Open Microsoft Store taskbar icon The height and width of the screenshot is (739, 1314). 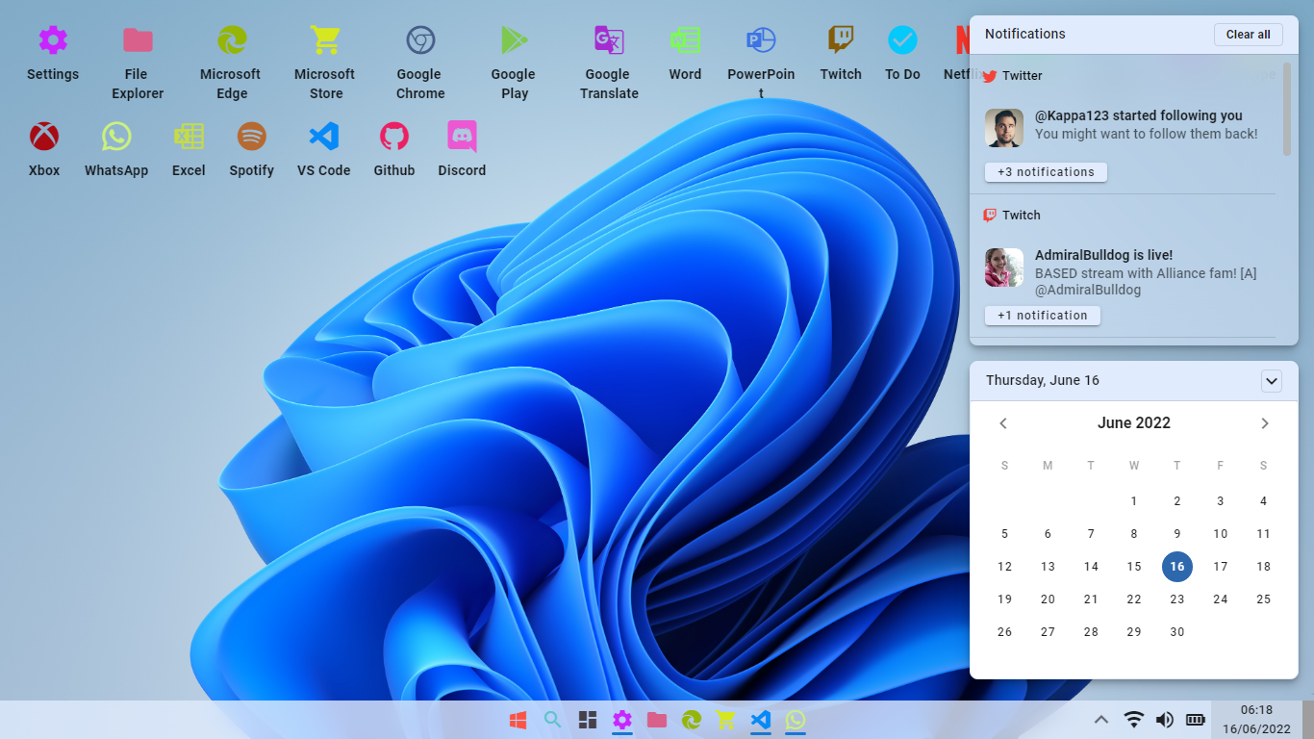(726, 720)
